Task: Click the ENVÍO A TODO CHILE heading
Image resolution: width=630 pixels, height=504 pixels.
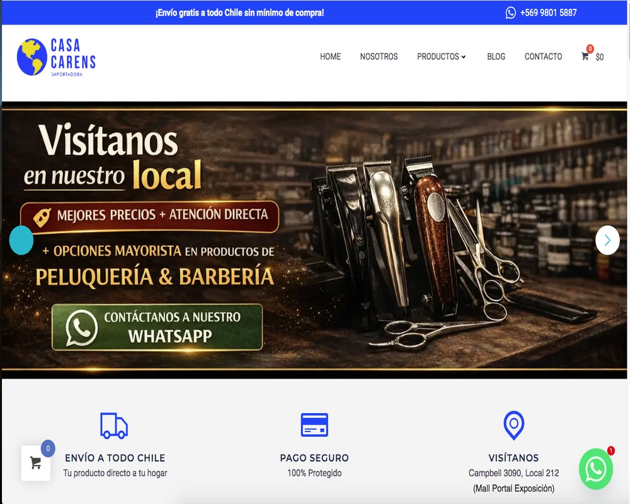Action: pos(115,458)
